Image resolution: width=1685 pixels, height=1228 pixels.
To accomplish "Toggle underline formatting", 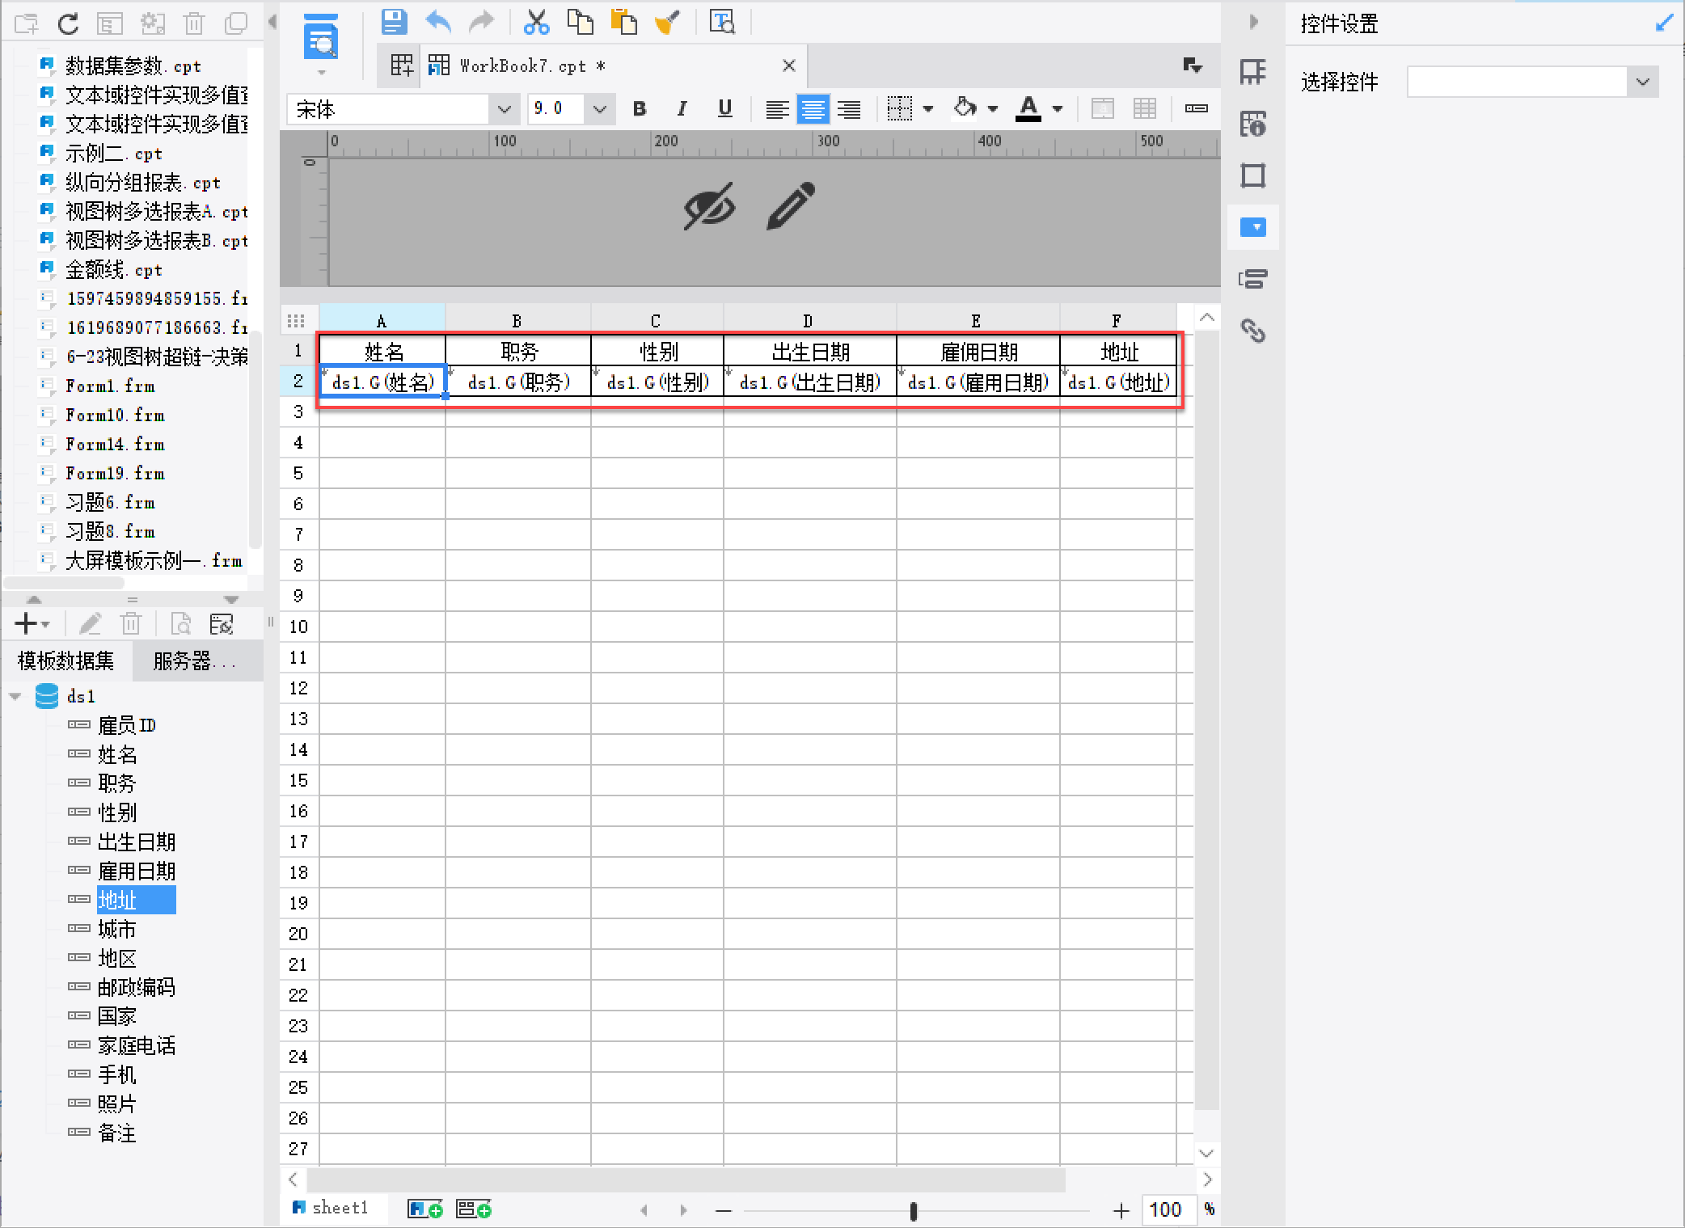I will pos(724,108).
